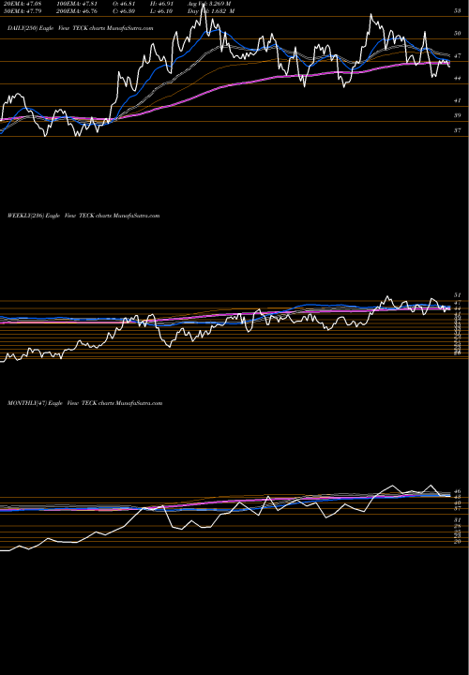Click the DAILY(250) Eagle View chart title
Image resolution: width=469 pixels, height=675 pixels.
[81, 28]
